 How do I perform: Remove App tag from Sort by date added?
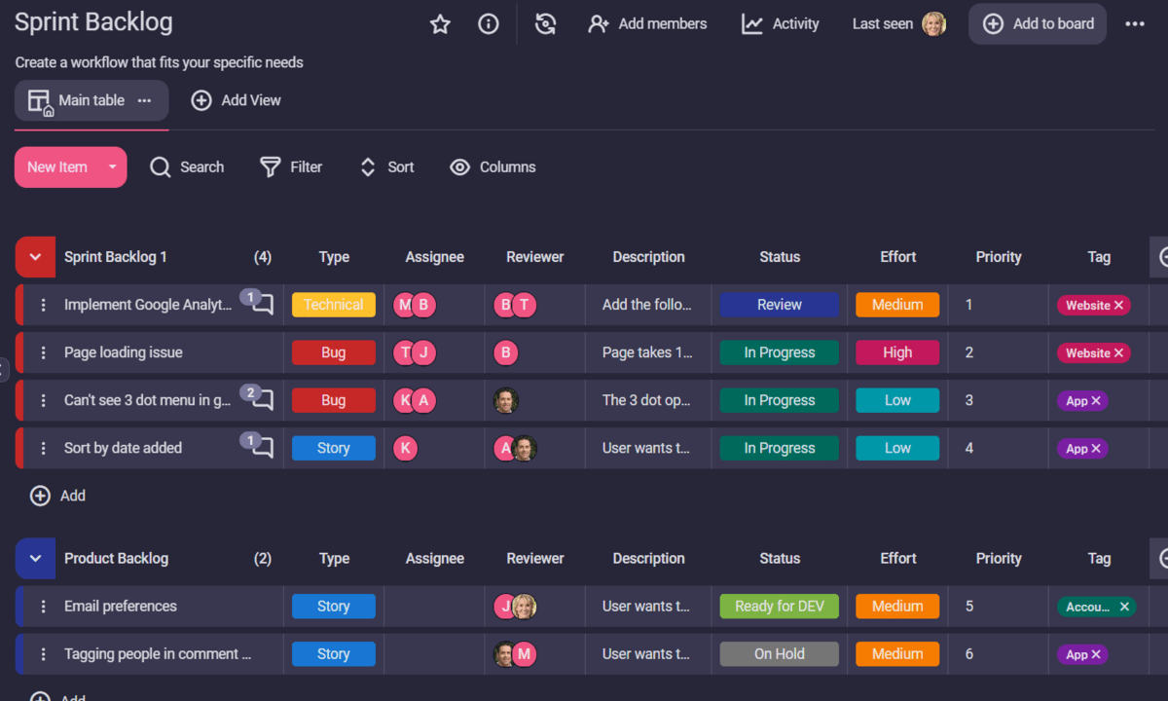coord(1096,449)
